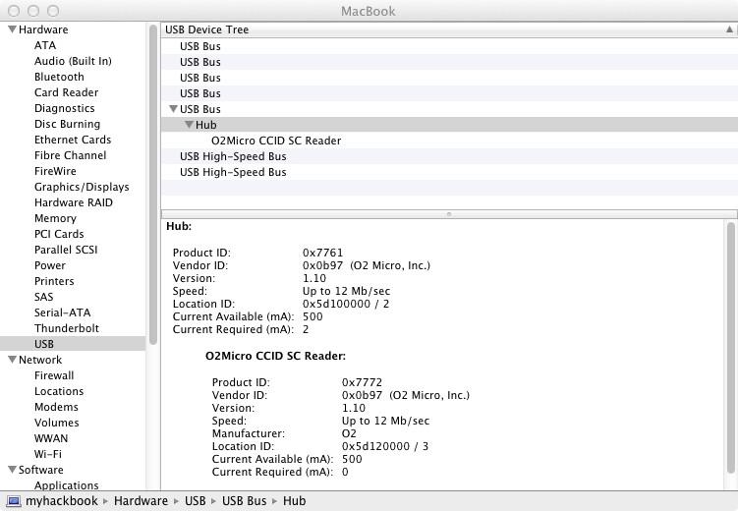Collapse the Hardware section triangle
This screenshot has height=511, width=738.
[12, 29]
